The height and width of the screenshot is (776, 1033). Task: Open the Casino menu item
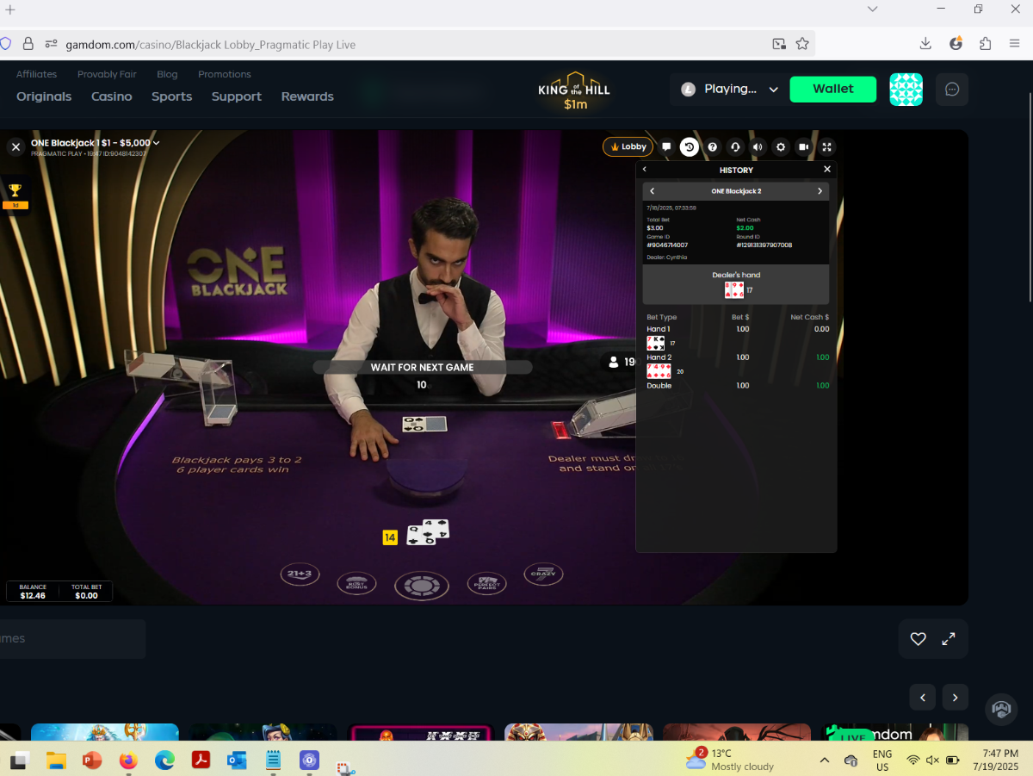point(112,96)
